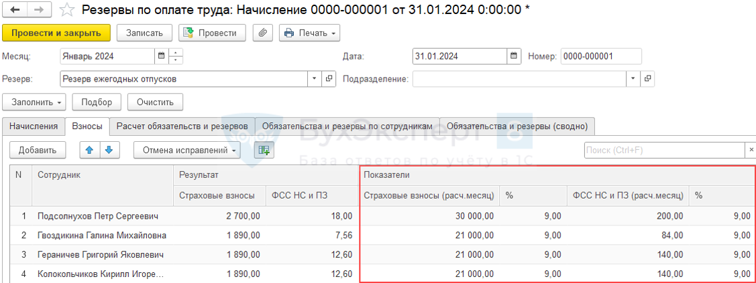Click the 200,00 ФСС расч.месяц cell
This screenshot has width=756, height=283.
tap(629, 216)
